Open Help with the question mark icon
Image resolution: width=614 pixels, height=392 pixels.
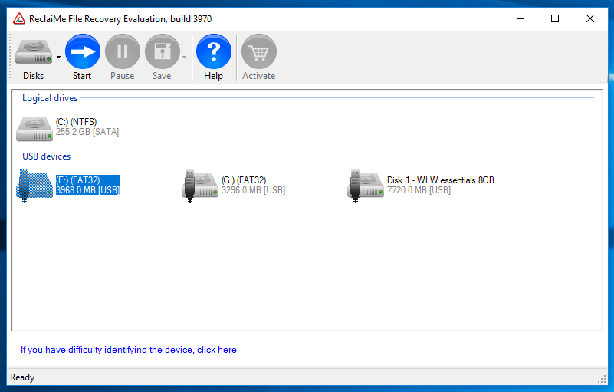click(x=213, y=51)
